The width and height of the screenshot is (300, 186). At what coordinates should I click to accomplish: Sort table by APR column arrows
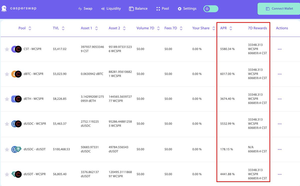tap(231, 28)
